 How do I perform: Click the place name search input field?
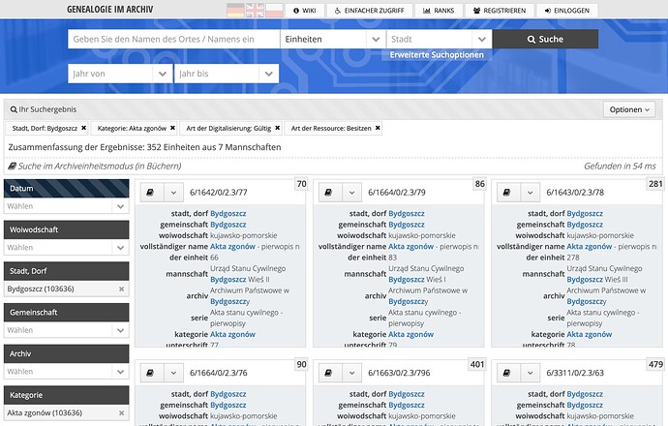pos(173,39)
